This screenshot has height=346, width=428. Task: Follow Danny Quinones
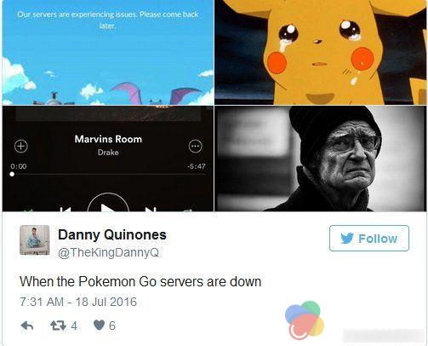click(x=369, y=238)
